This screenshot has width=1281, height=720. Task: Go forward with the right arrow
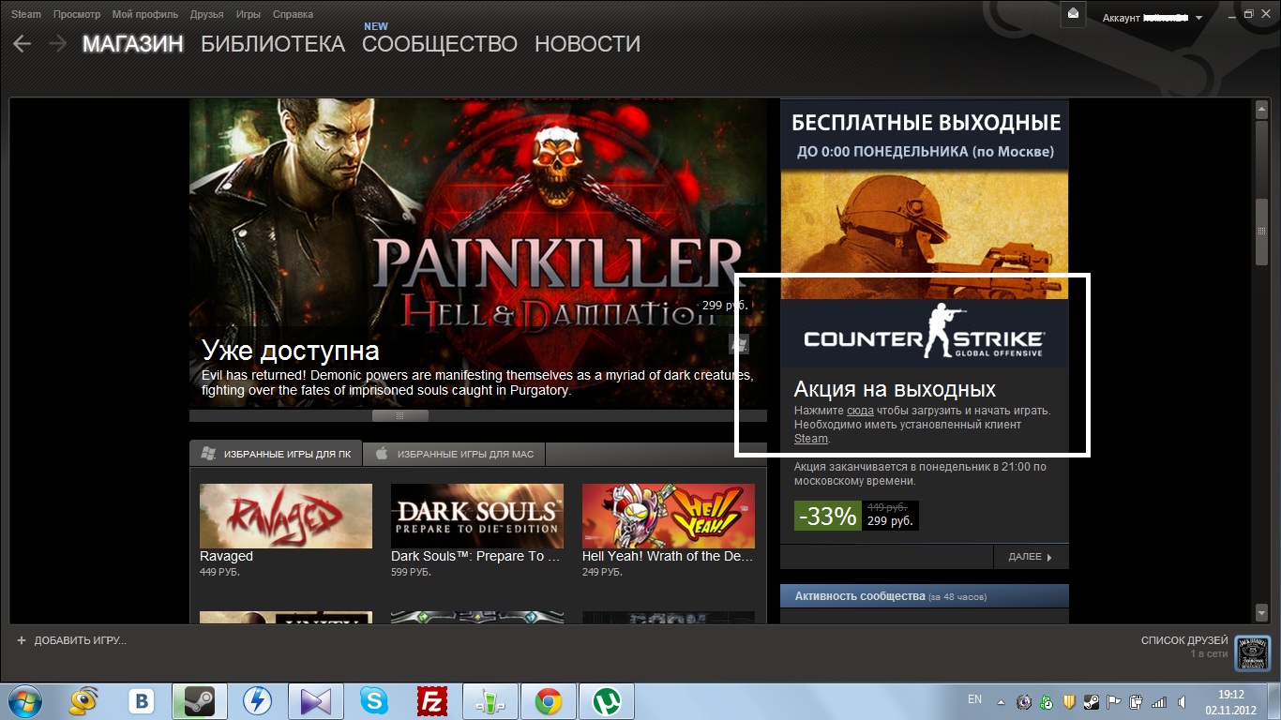click(x=57, y=44)
